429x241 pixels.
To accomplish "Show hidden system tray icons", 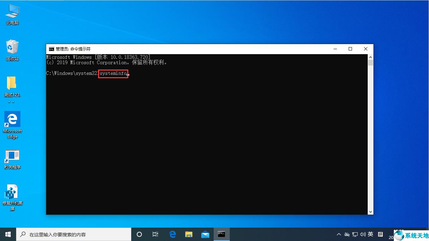I will click(339, 234).
